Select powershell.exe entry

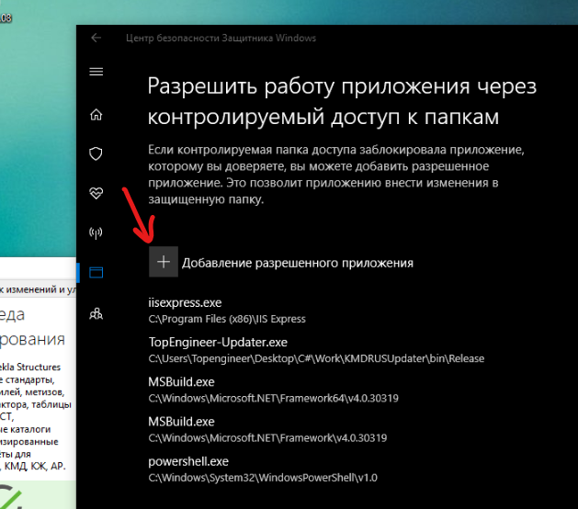pyautogui.click(x=188, y=461)
